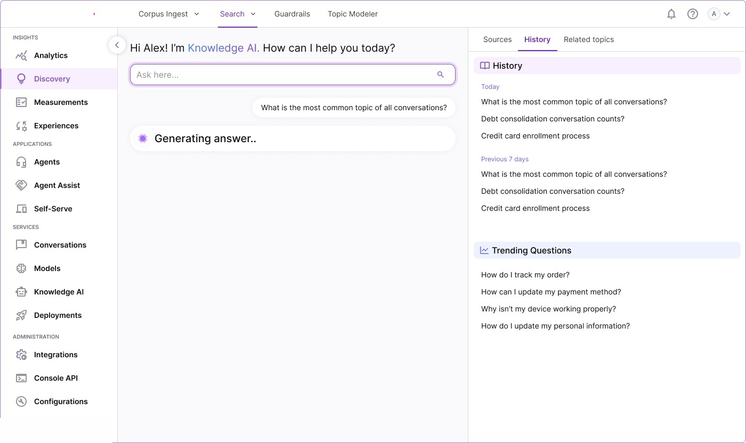746x443 pixels.
Task: Select Measurements in the sidebar
Action: pyautogui.click(x=61, y=102)
